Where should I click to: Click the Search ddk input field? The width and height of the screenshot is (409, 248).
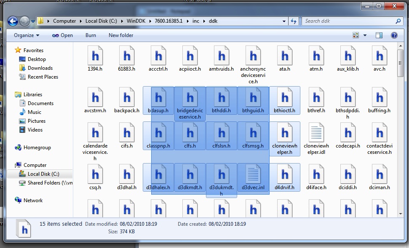348,21
